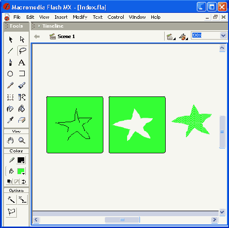Viewport: 229px width, 228px height.
Task: Toggle the Magic Wand option
Action: pos(11,200)
